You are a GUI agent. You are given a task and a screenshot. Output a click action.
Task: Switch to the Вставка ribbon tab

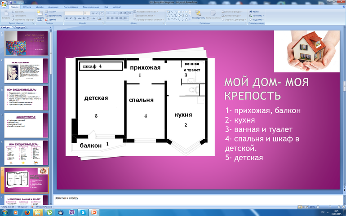click(x=27, y=7)
